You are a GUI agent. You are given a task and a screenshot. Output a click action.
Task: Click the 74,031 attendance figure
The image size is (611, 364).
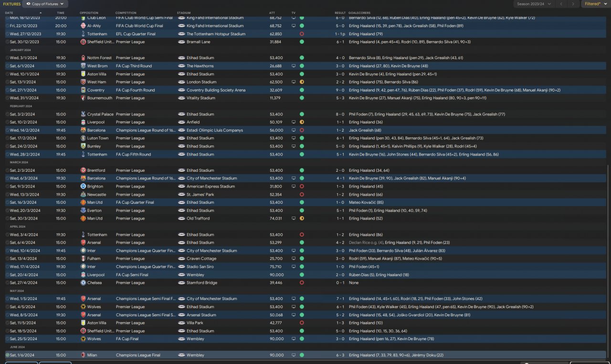pyautogui.click(x=276, y=218)
